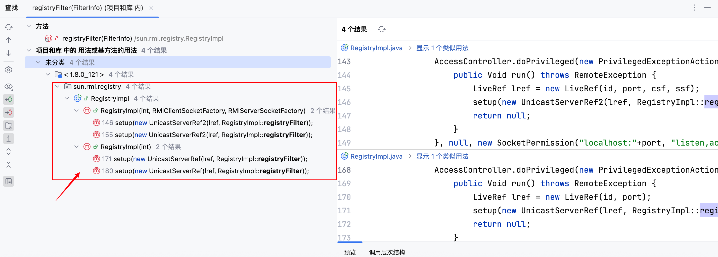Switch to the 调用层次结构 tab
Image resolution: width=718 pixels, height=257 pixels.
pyautogui.click(x=387, y=252)
